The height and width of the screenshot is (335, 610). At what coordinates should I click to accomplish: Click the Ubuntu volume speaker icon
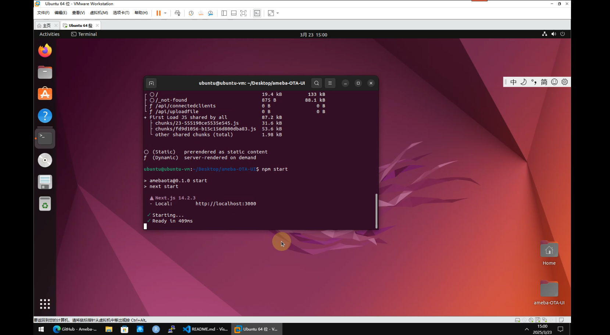tap(554, 34)
